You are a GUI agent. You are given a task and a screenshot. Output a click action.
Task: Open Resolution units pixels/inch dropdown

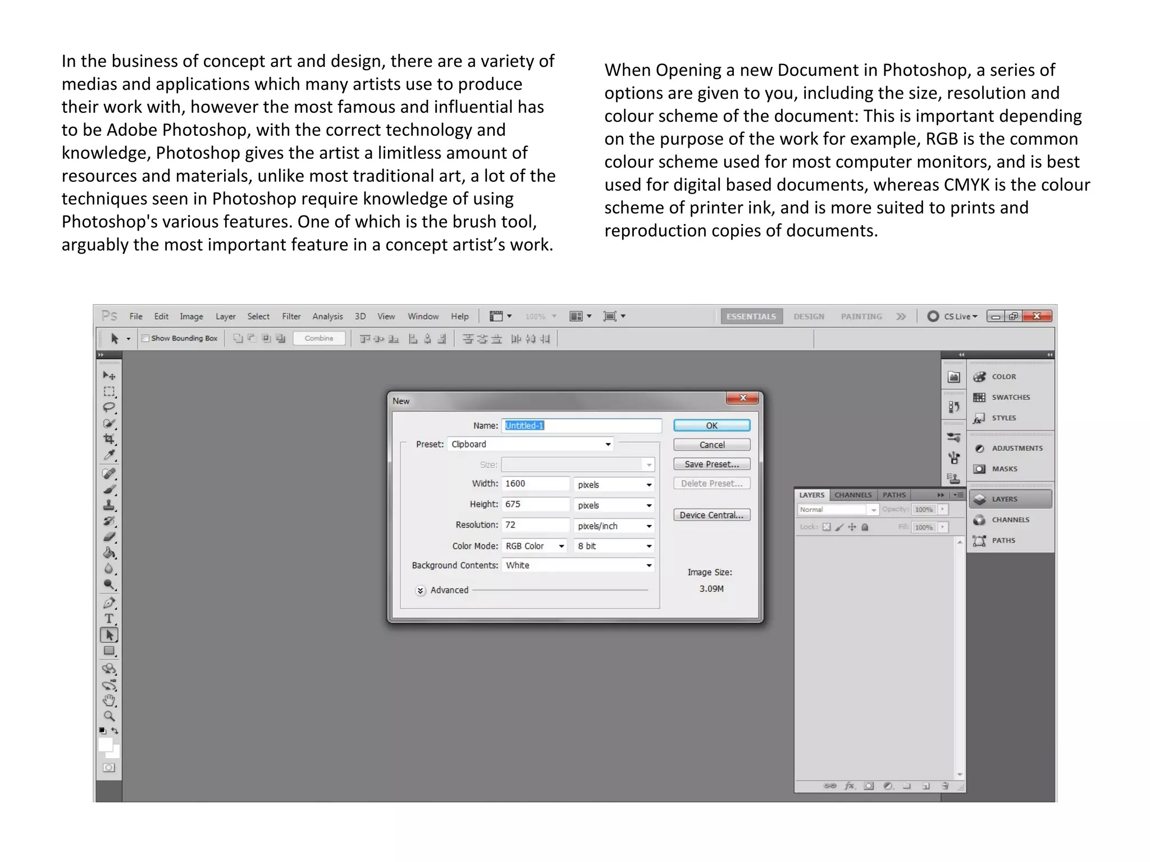tap(614, 526)
